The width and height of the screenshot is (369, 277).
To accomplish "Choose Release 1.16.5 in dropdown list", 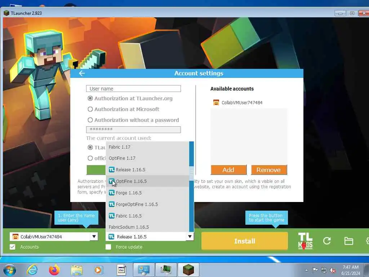I will [x=147, y=170].
